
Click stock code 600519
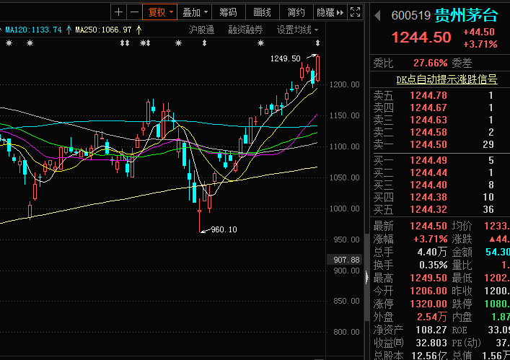click(410, 15)
